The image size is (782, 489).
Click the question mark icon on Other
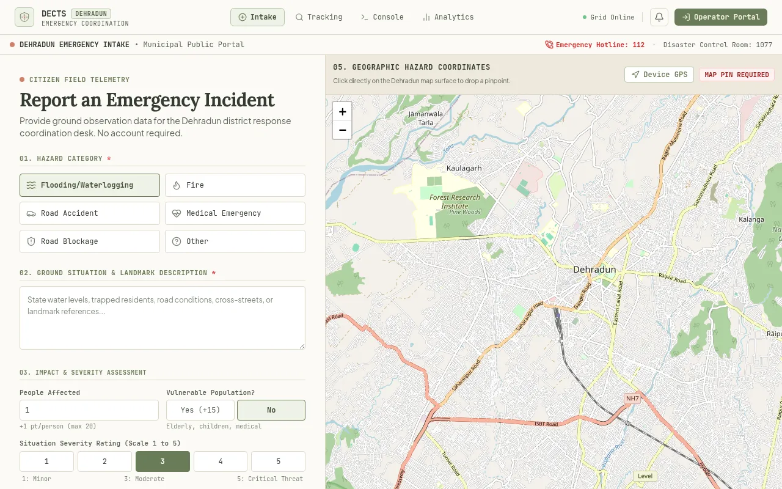[177, 241]
